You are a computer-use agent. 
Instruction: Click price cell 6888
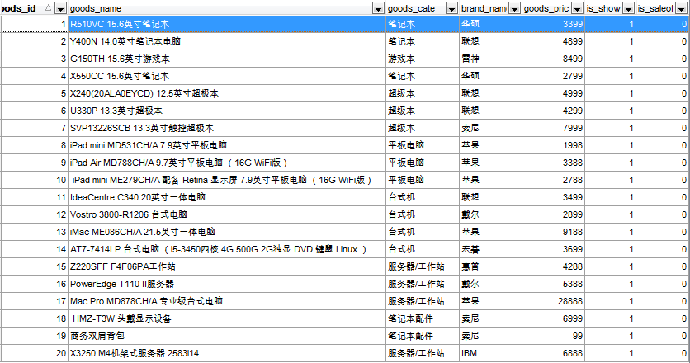click(x=553, y=353)
